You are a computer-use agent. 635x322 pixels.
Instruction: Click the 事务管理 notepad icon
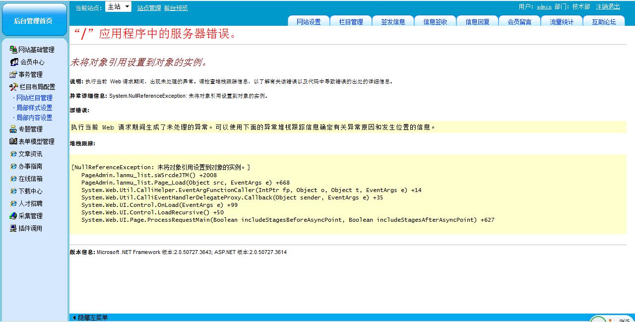point(13,74)
